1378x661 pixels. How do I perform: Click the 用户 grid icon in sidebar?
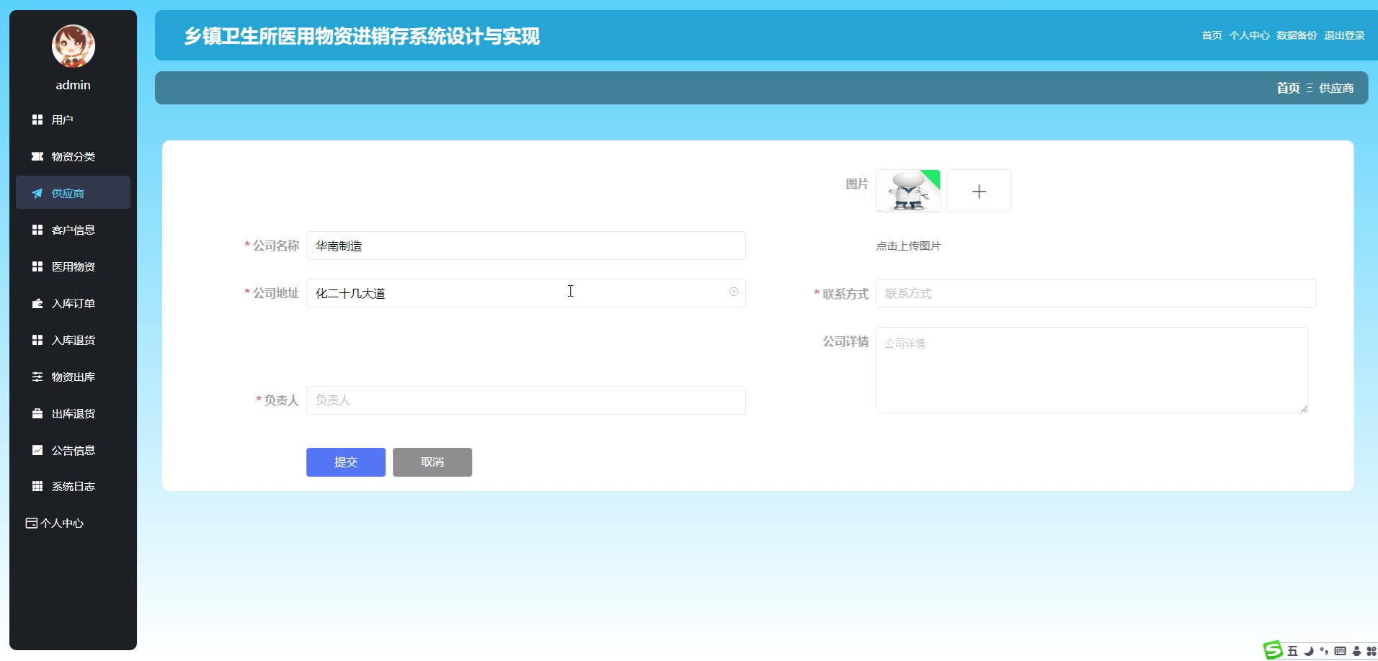pos(37,120)
